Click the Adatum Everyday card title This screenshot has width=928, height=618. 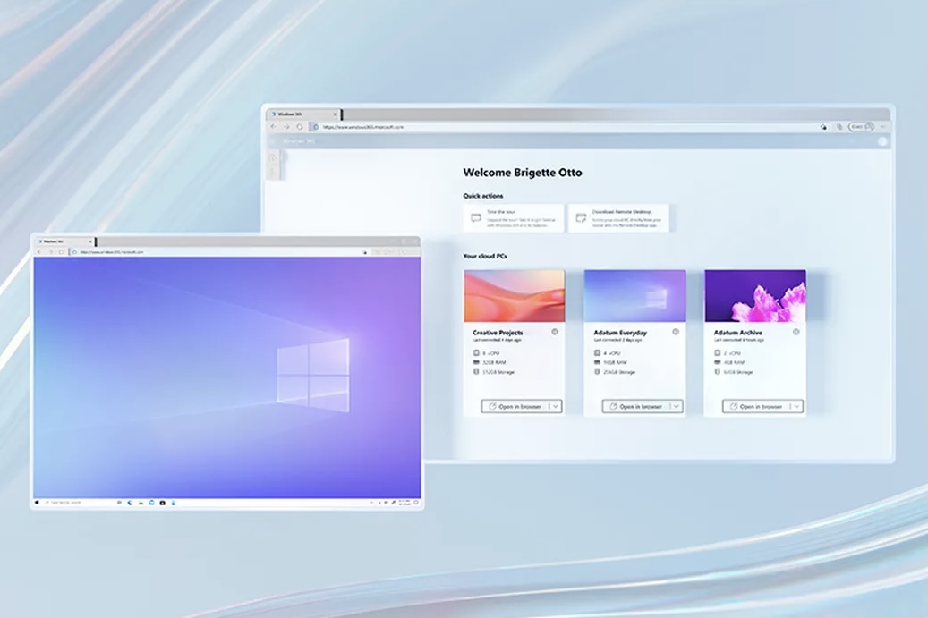[620, 333]
